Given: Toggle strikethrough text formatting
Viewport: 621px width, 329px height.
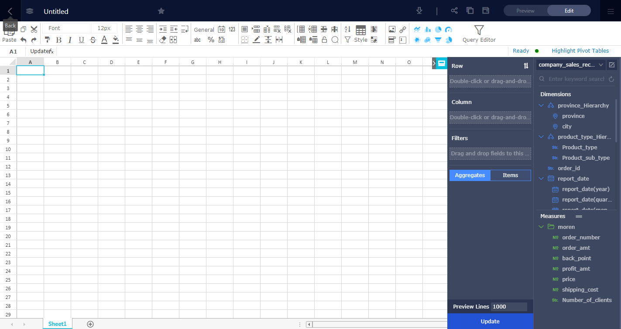Looking at the screenshot, I should pyautogui.click(x=93, y=40).
